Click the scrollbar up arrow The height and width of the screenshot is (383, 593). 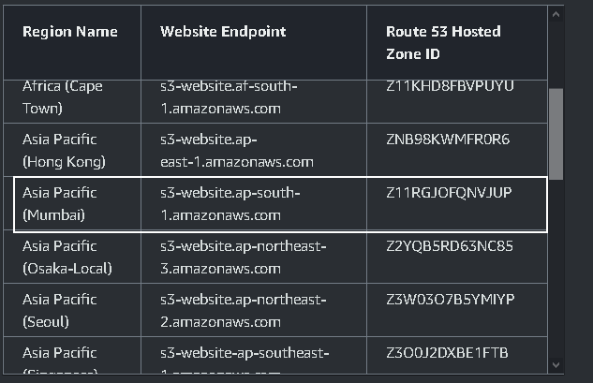(556, 15)
